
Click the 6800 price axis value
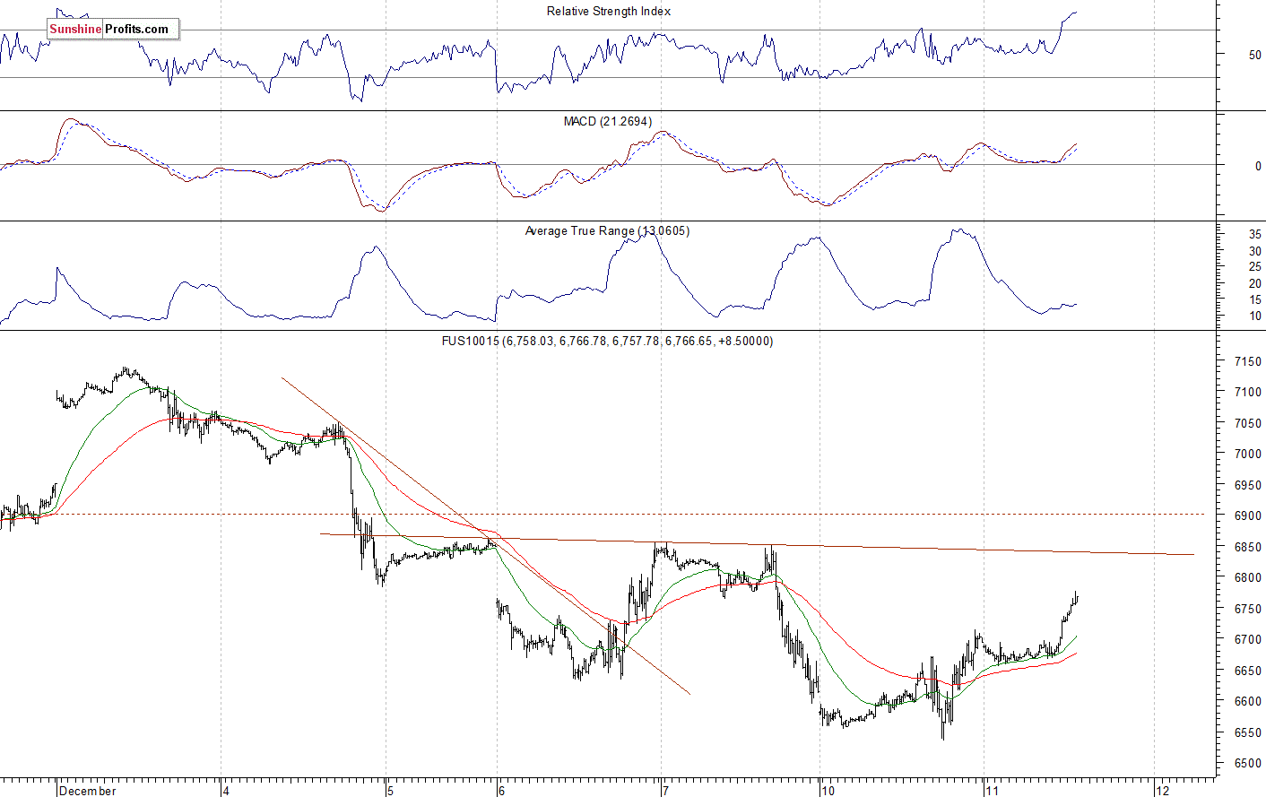[1248, 578]
